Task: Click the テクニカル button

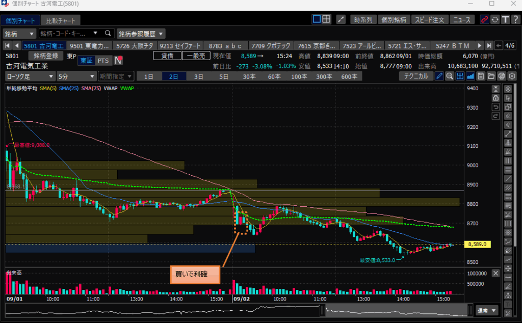Action: (x=416, y=76)
